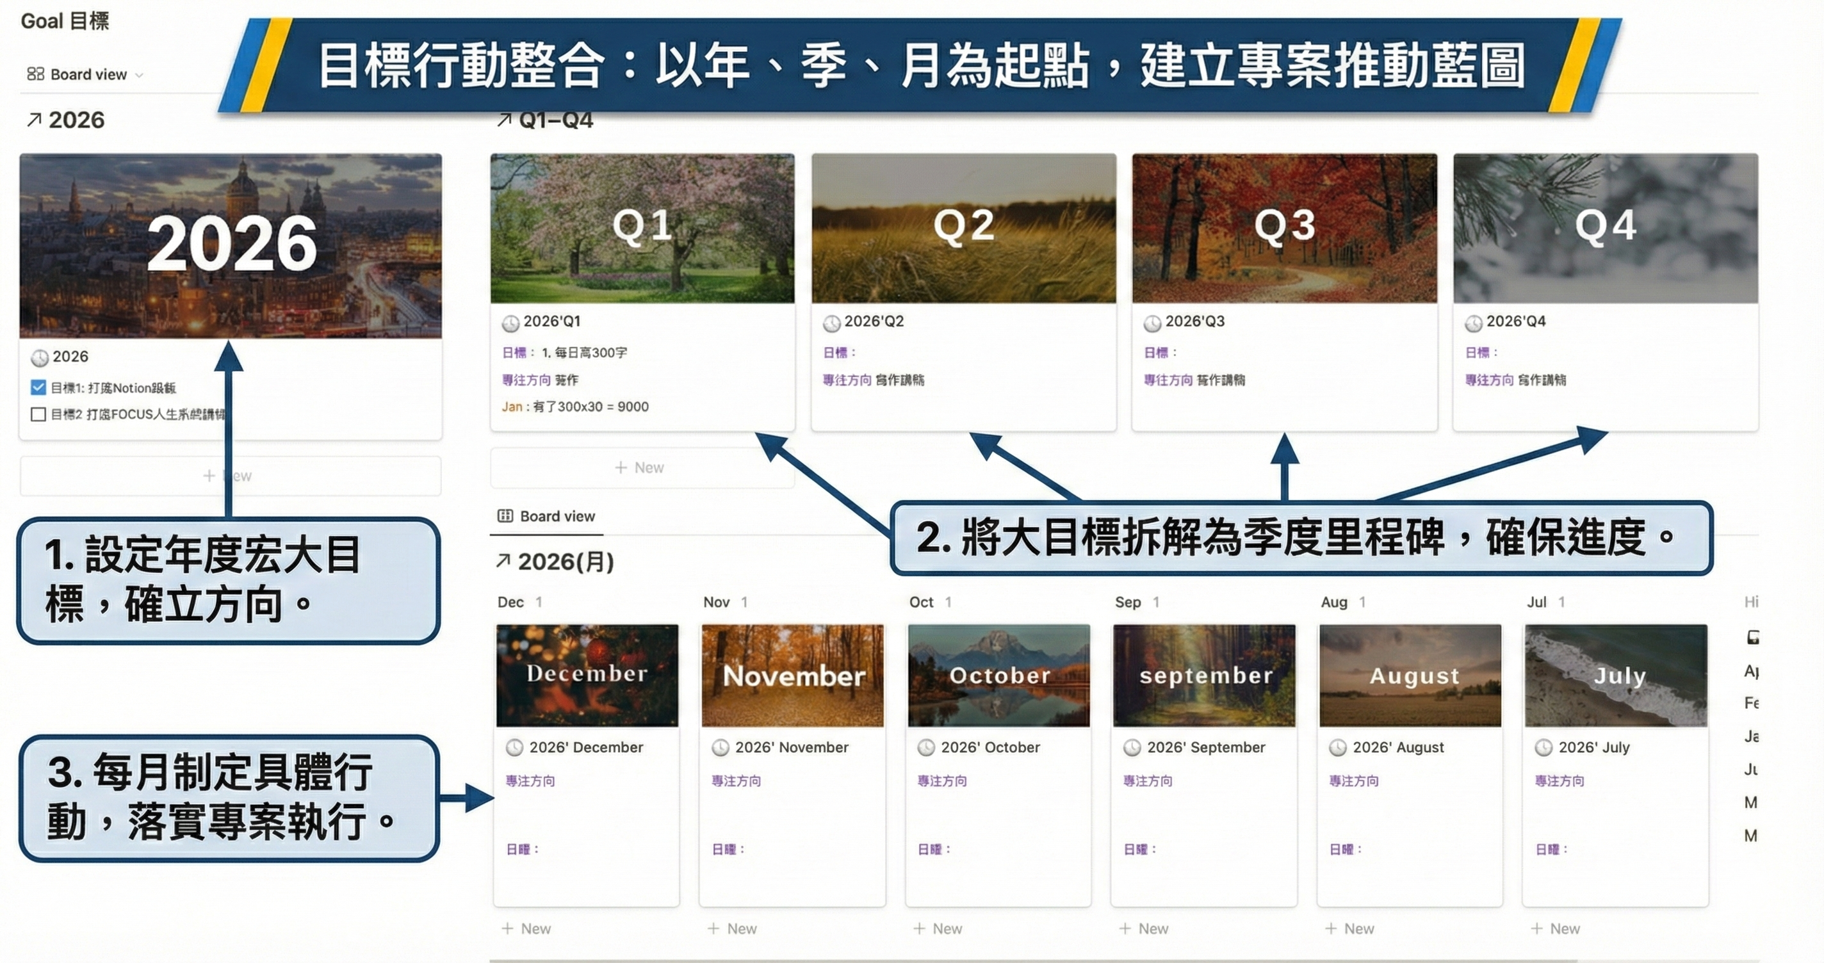Screen dimensions: 1824x963
Task: Add new card under Q1–Q4 board
Action: coord(639,468)
